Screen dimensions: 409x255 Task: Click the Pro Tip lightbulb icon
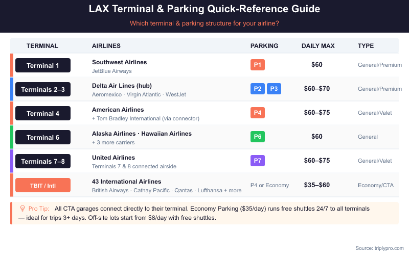[x=22, y=209]
